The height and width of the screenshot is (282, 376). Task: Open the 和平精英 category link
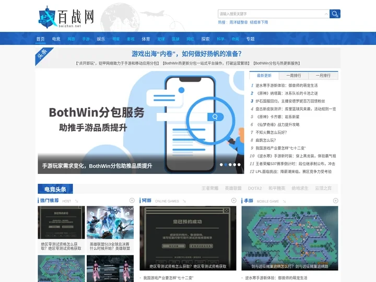pos(277,189)
